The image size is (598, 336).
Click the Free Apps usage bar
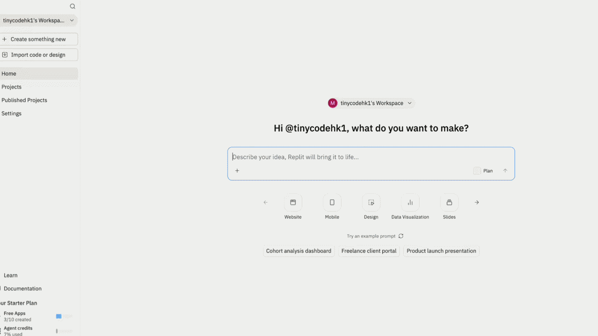tap(64, 316)
